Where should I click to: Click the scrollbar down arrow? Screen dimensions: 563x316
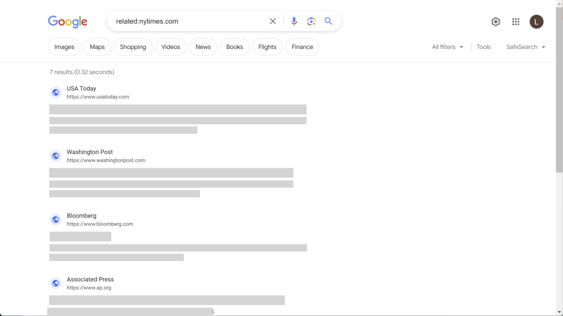coord(559,312)
